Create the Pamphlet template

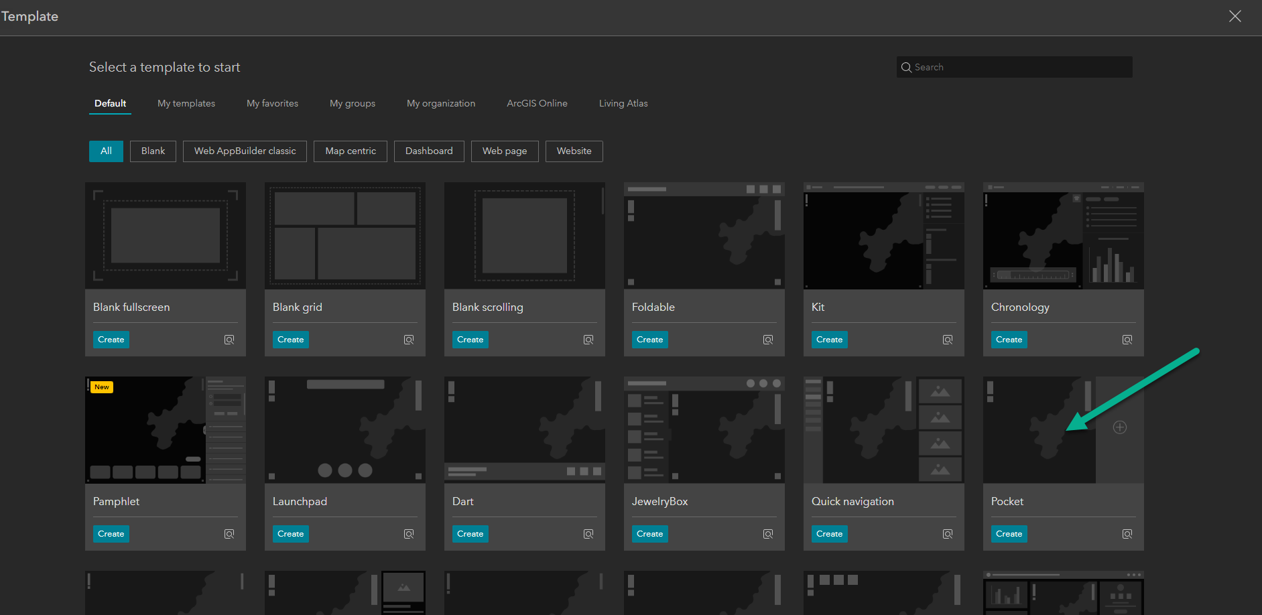111,533
